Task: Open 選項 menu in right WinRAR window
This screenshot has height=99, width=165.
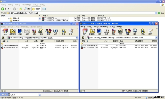Action: [x=112, y=26]
